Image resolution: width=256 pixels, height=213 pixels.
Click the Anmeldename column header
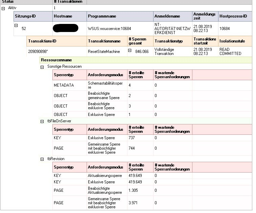pos(173,16)
